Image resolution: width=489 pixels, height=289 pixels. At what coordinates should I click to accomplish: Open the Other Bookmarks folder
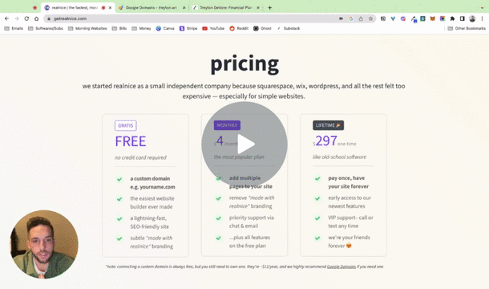(x=467, y=28)
